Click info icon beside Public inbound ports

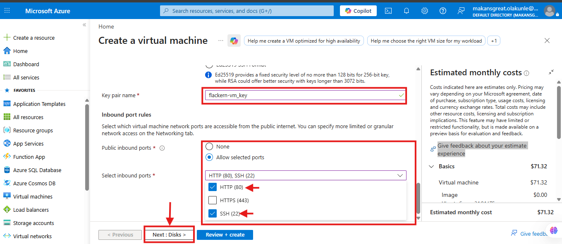click(x=162, y=148)
